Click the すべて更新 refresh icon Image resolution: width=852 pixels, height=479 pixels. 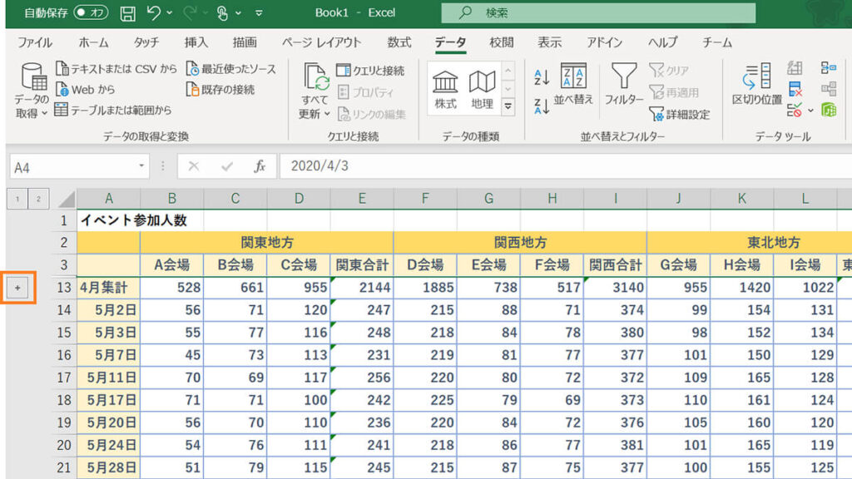[x=315, y=77]
